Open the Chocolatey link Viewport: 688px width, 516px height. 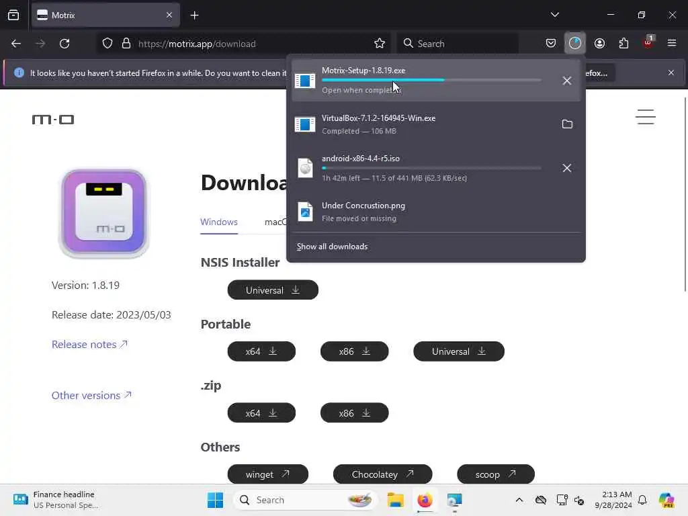[x=382, y=474]
